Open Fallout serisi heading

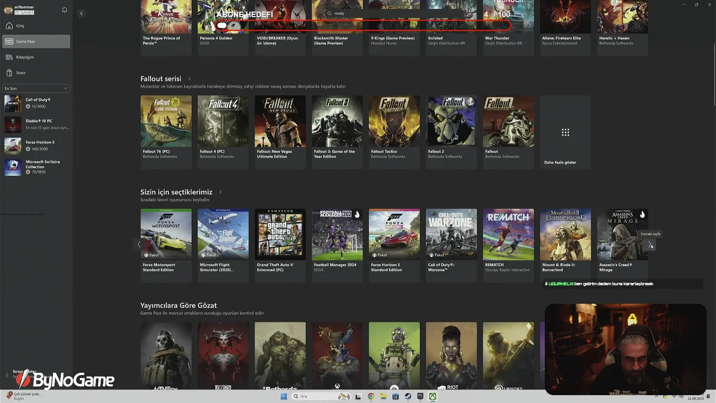point(161,79)
